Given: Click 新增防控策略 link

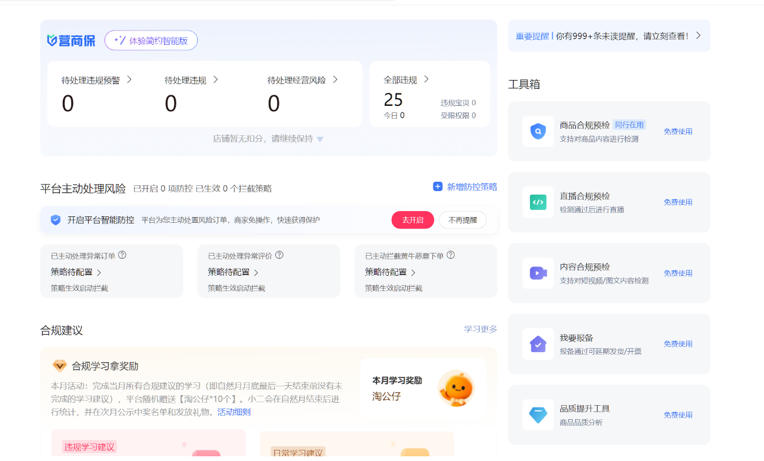Looking at the screenshot, I should pyautogui.click(x=465, y=187).
